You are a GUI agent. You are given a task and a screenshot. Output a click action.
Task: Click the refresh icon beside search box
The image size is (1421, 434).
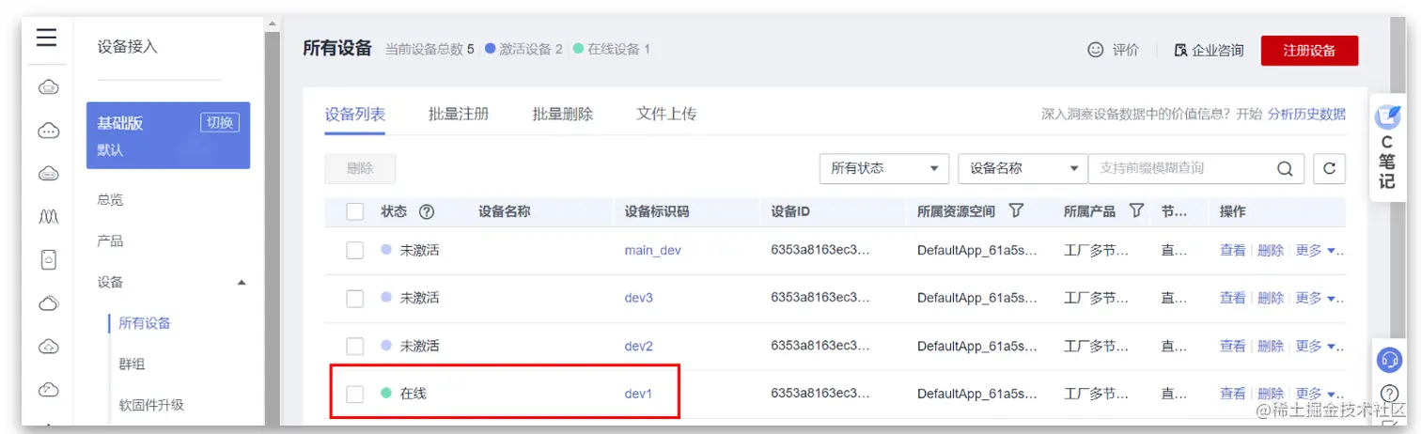[1329, 168]
